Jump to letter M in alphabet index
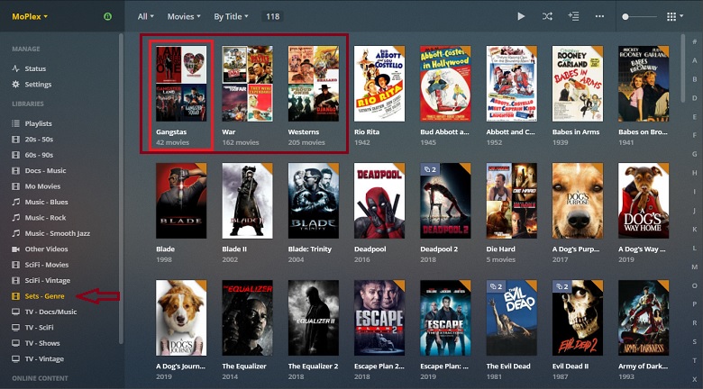 click(x=695, y=267)
